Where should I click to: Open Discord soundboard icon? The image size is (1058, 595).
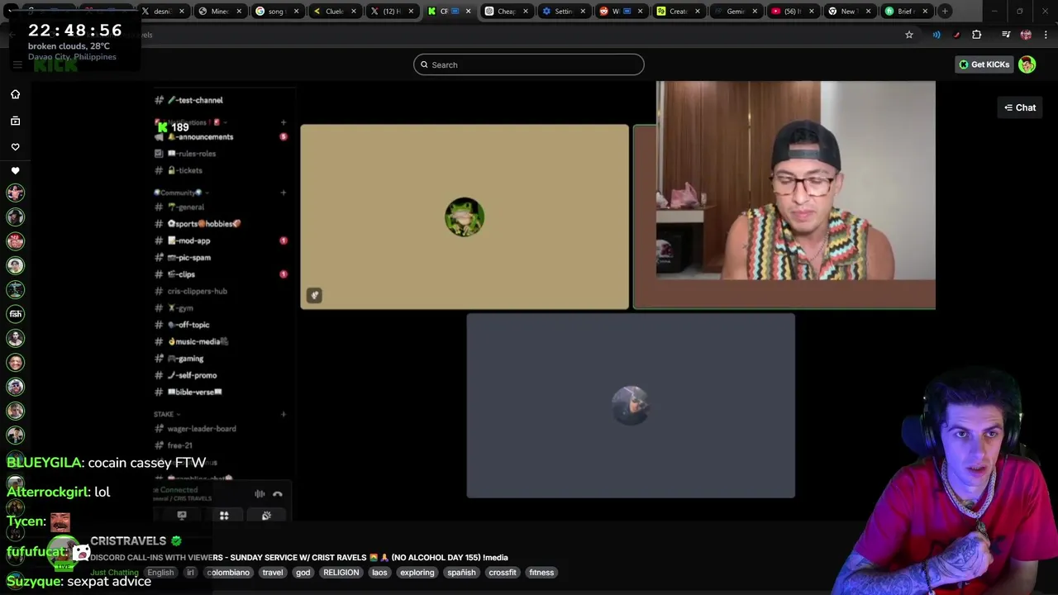(x=266, y=516)
